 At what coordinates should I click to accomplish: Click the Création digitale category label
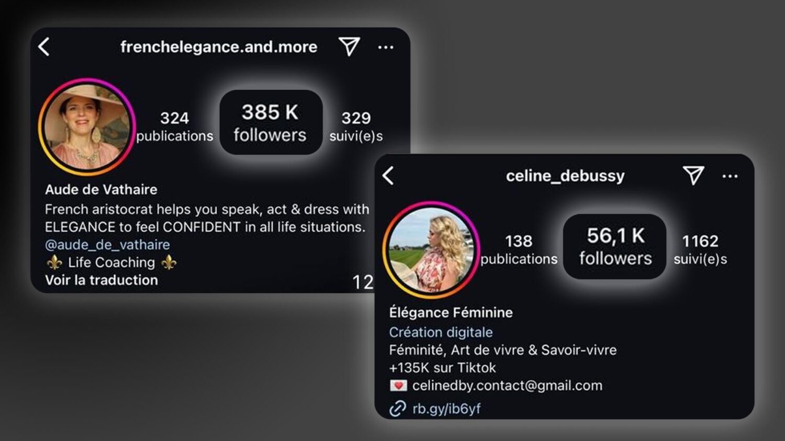[x=441, y=332]
